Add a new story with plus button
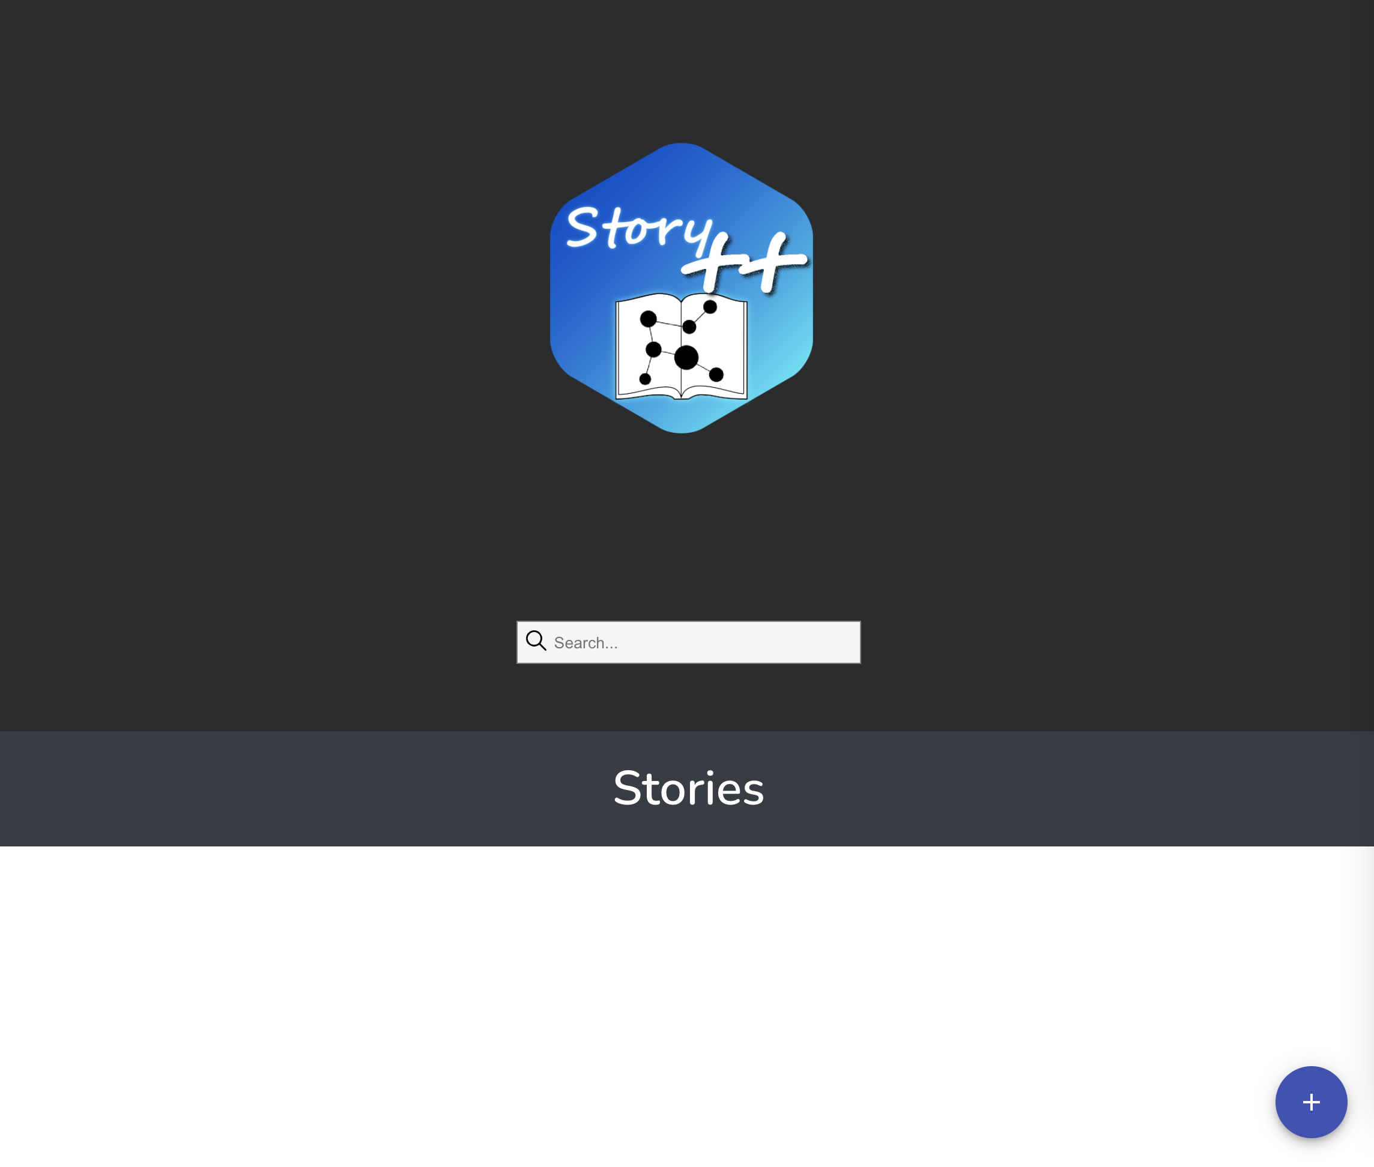This screenshot has height=1167, width=1374. tap(1310, 1102)
